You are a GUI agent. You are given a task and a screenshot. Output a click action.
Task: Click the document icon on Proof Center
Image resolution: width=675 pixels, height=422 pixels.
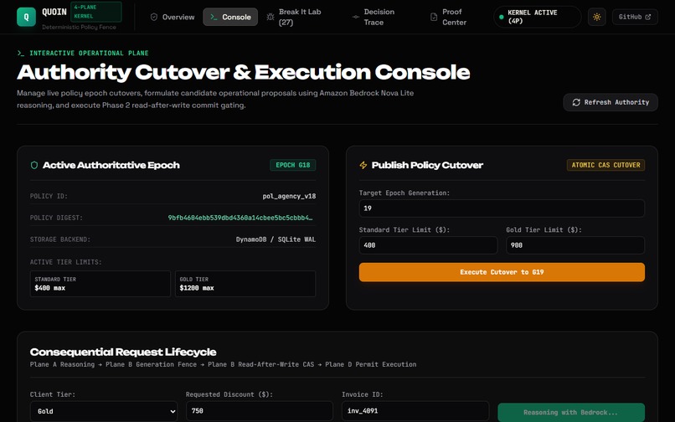click(x=434, y=17)
